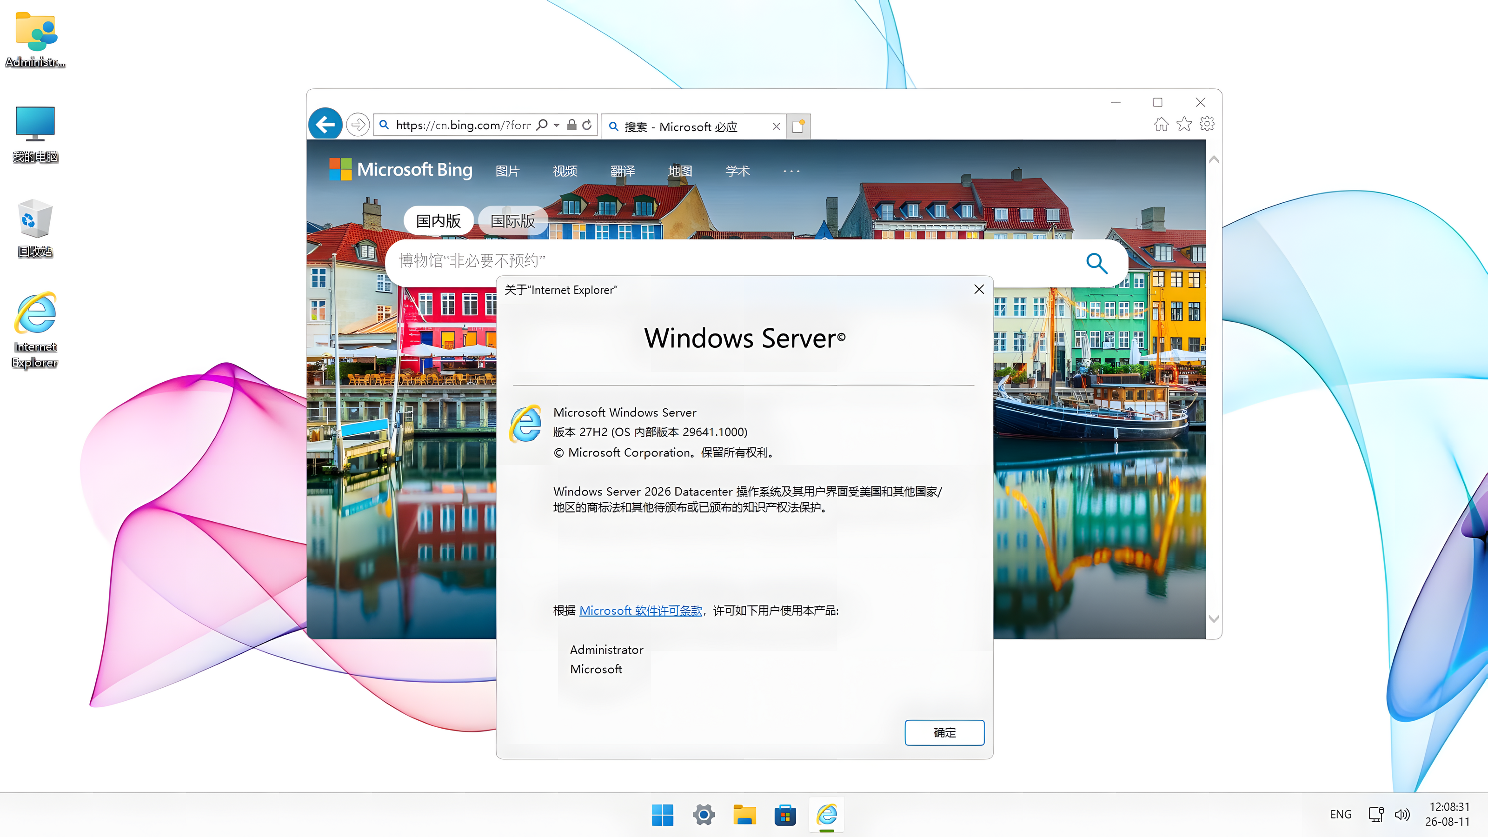Close the About Internet Explorer dialog
The image size is (1488, 837).
979,289
